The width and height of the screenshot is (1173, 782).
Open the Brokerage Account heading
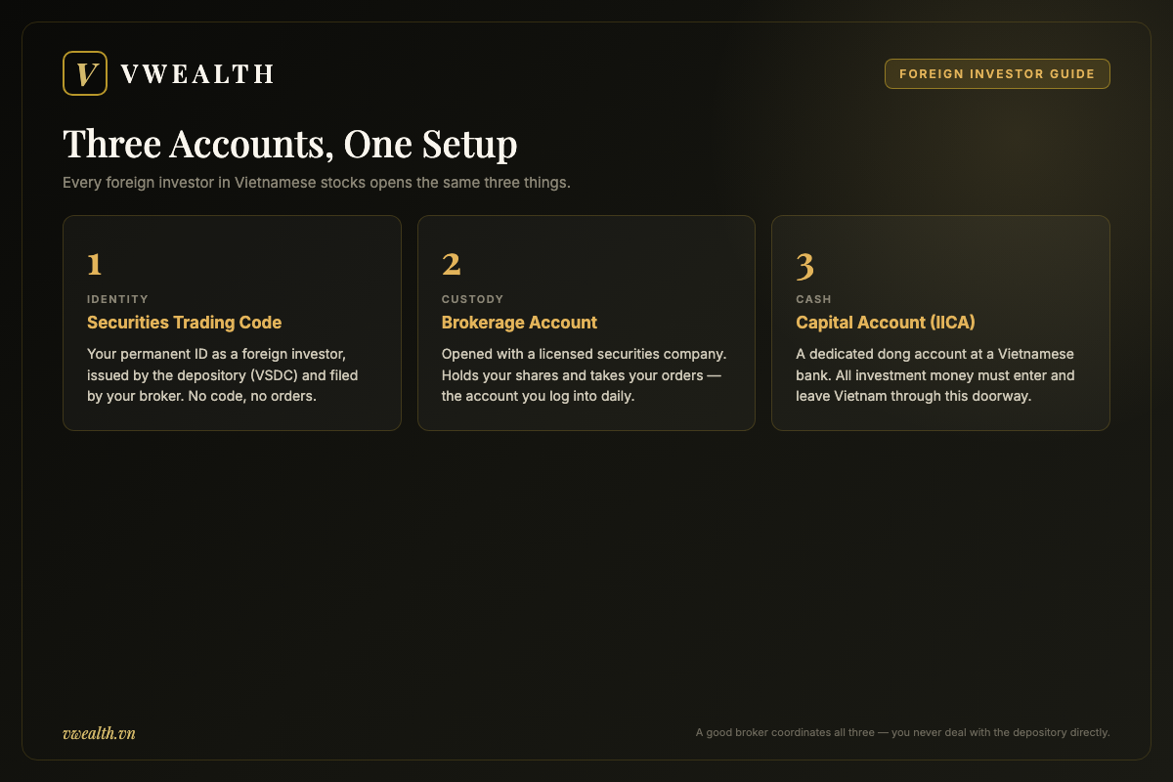click(x=519, y=323)
